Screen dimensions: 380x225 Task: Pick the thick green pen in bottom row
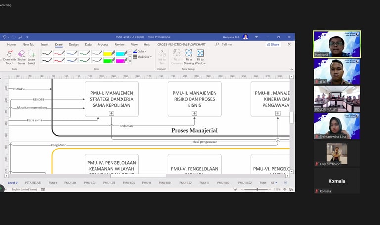[84, 60]
